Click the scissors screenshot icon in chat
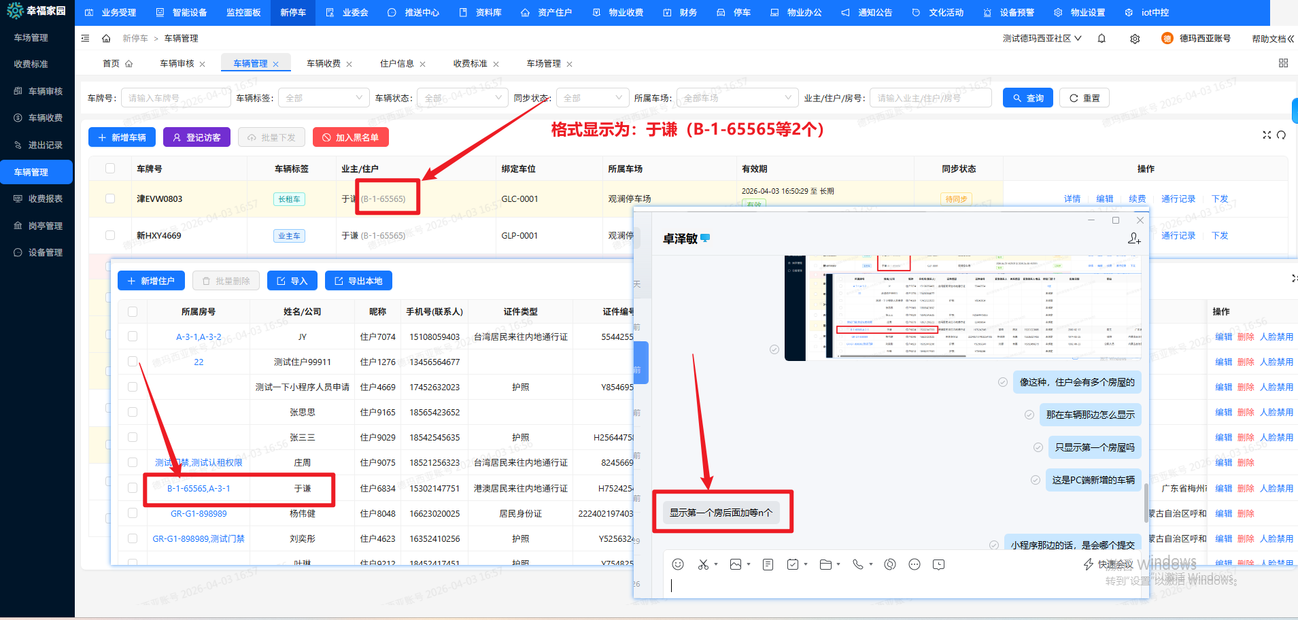 pyautogui.click(x=703, y=564)
